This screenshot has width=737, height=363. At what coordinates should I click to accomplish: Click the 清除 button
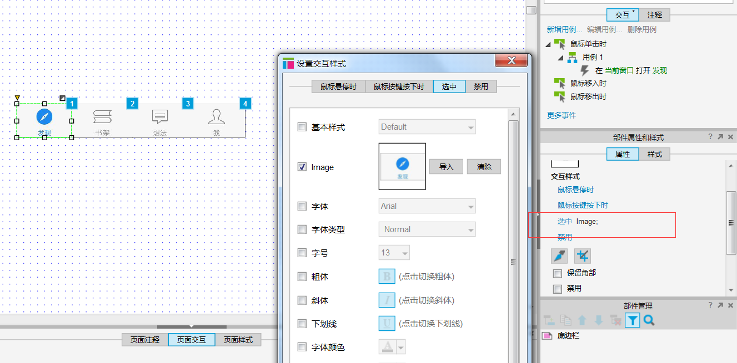(484, 166)
